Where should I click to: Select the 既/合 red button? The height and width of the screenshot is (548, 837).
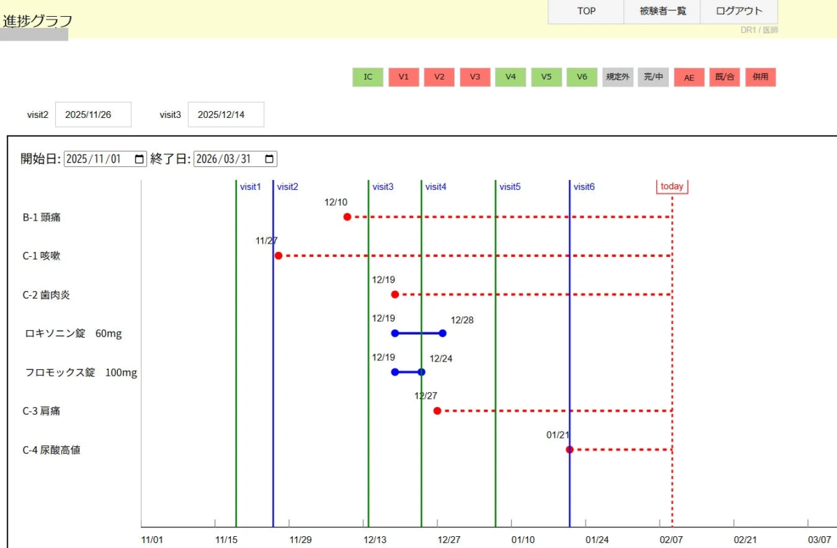[725, 77]
